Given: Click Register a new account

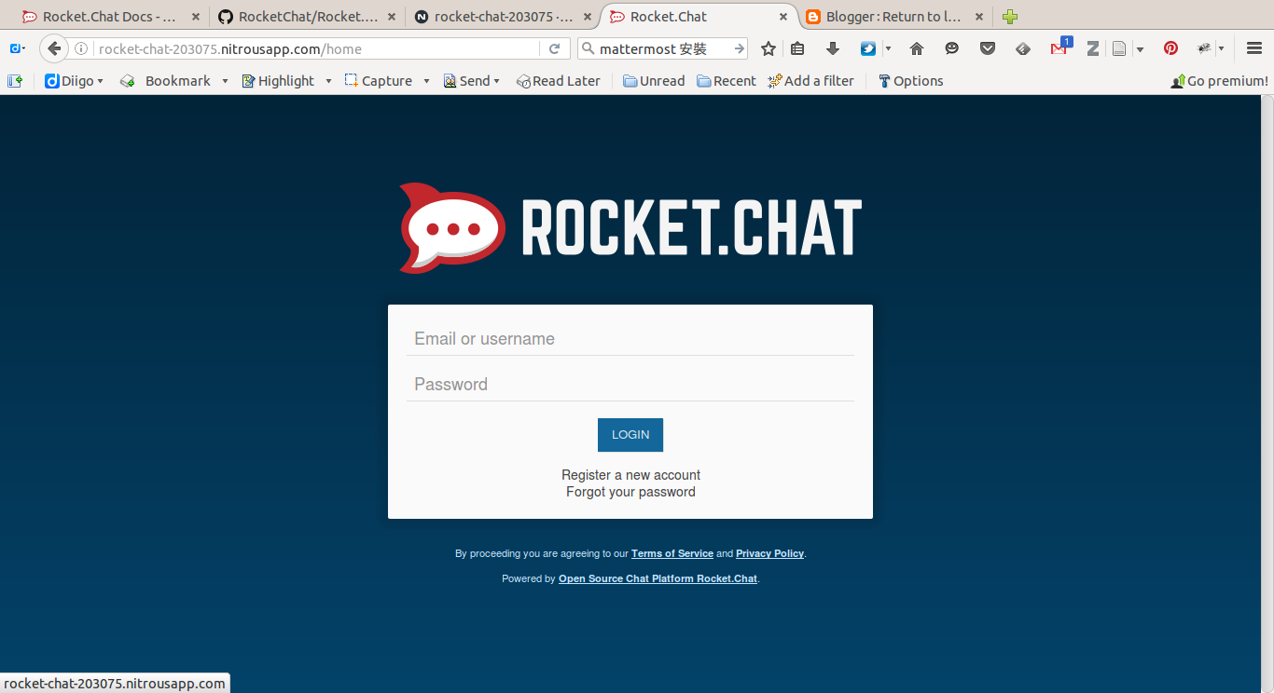Looking at the screenshot, I should [x=630, y=475].
